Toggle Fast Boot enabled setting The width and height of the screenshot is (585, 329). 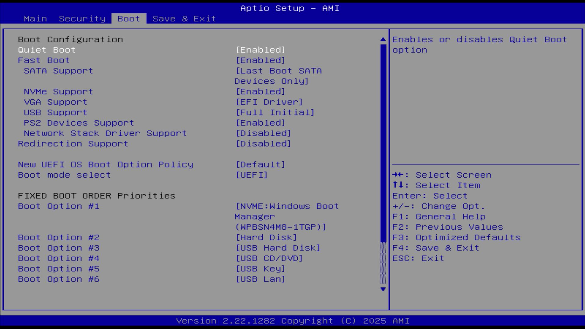click(x=261, y=60)
